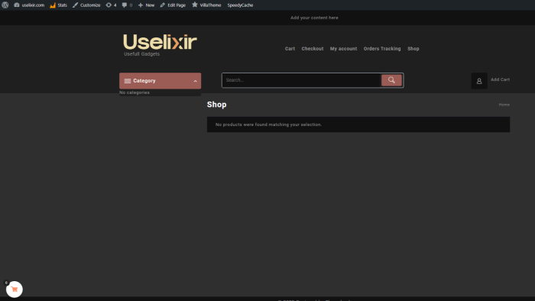The image size is (535, 301).
Task: Click the magnifier search button
Action: click(391, 80)
